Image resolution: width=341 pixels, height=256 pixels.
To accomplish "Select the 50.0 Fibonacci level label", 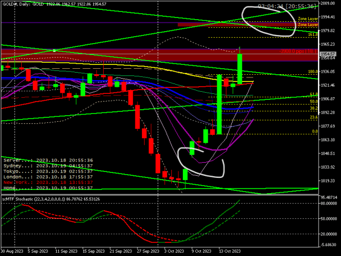I will 314,102.
